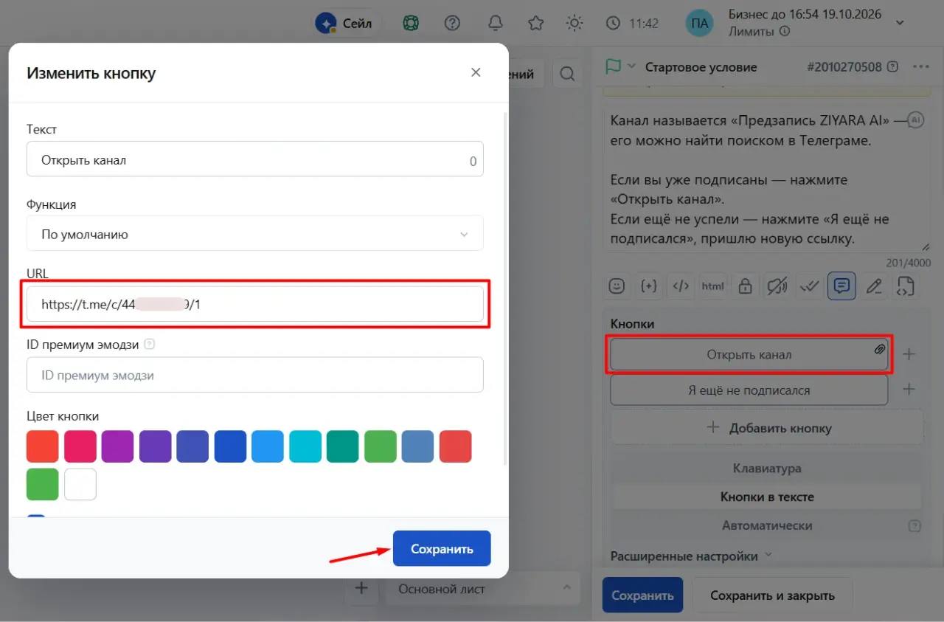This screenshot has width=944, height=622.
Task: Click Сохранить in the right panel
Action: (642, 595)
